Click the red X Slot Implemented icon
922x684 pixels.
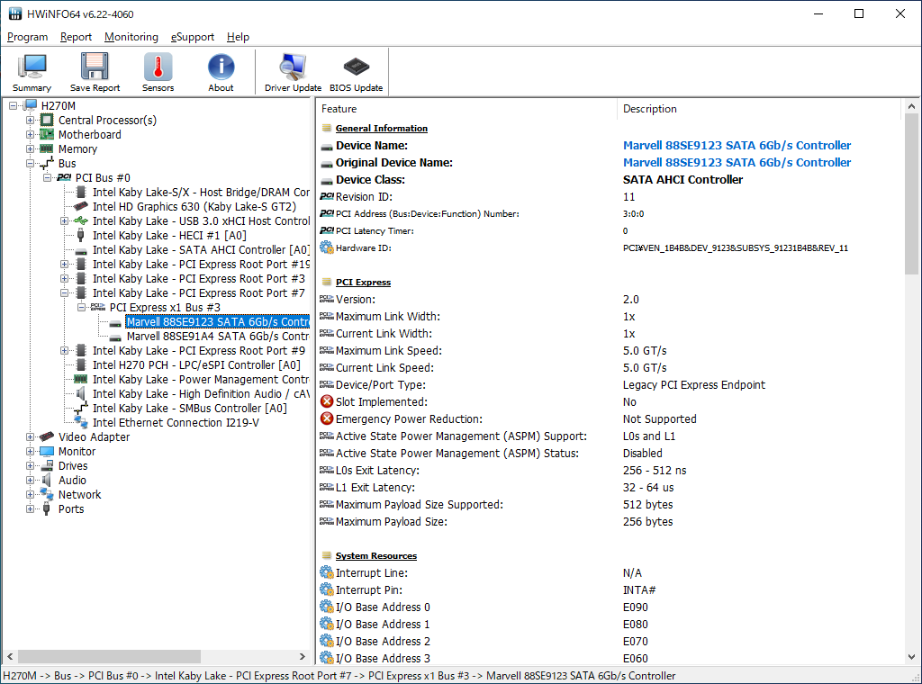tap(326, 402)
